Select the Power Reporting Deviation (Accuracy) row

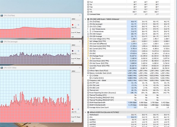(x=129, y=93)
